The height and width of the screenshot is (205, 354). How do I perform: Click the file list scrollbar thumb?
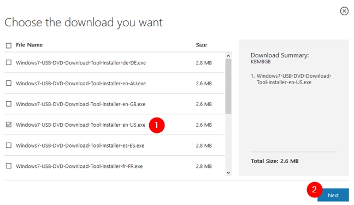pyautogui.click(x=228, y=86)
